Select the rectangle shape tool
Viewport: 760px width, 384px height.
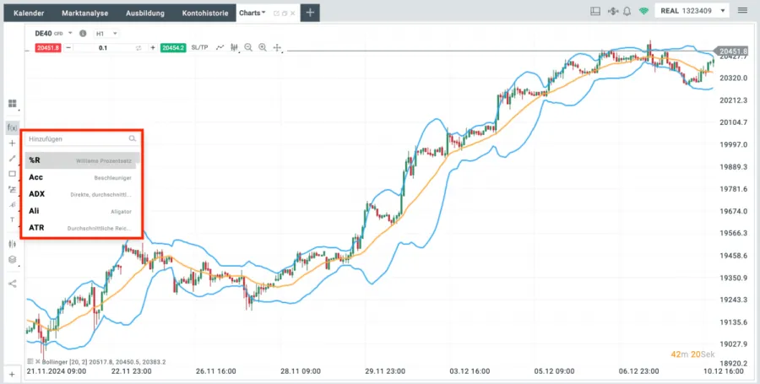point(12,174)
